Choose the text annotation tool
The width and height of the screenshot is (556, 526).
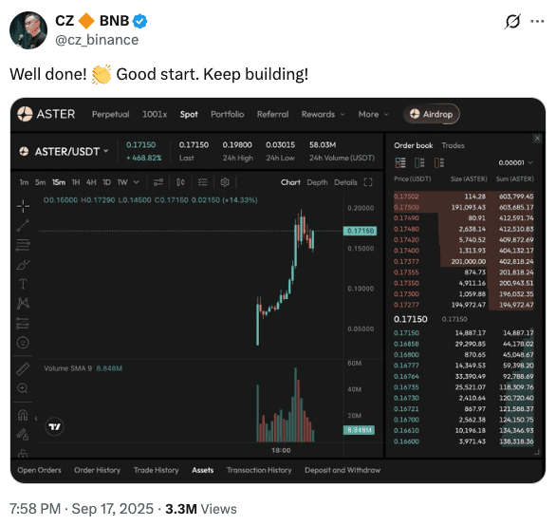(23, 284)
